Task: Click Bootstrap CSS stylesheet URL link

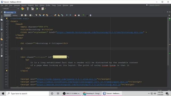Action: tap(100, 32)
